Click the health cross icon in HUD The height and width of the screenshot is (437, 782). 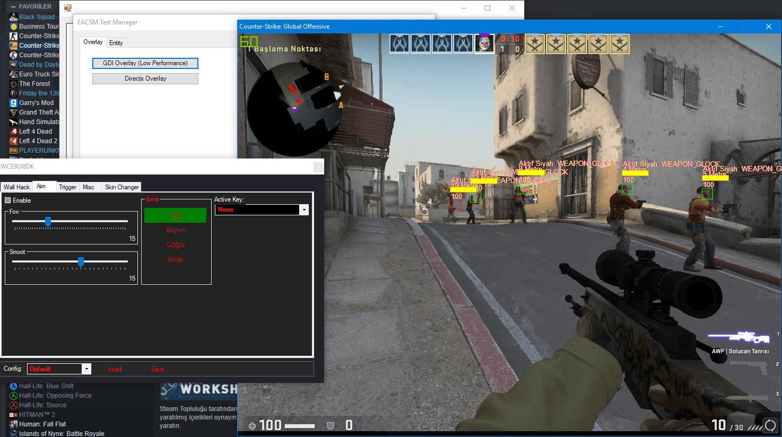click(252, 425)
